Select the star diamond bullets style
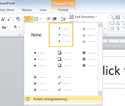125x106 pixels. coord(85,59)
